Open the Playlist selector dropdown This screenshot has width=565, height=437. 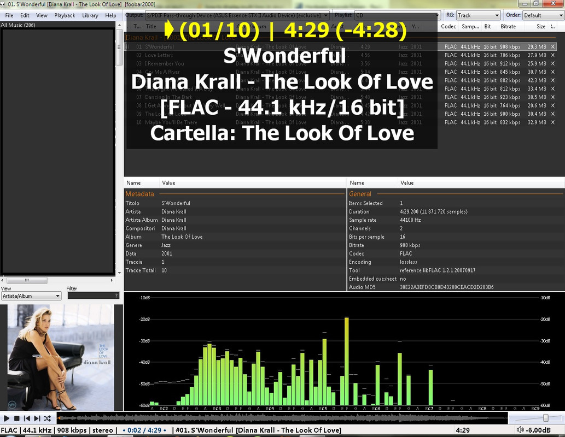click(398, 15)
